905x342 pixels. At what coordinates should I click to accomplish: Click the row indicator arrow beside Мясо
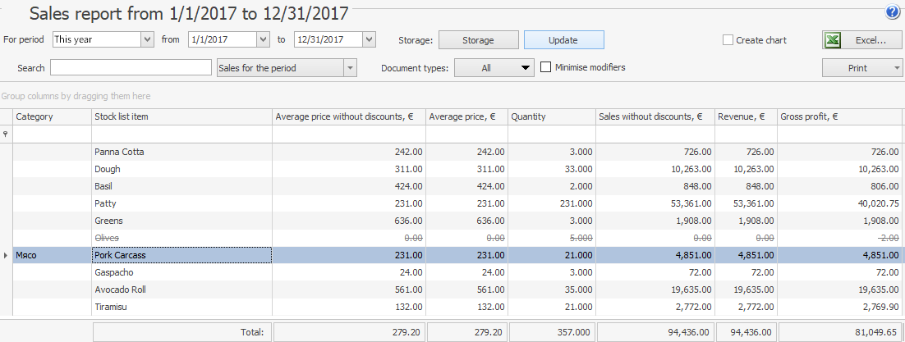click(x=6, y=256)
